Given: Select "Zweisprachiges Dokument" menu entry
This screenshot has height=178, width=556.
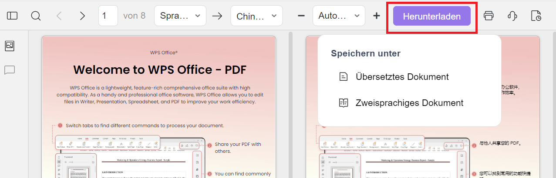Looking at the screenshot, I should point(409,103).
